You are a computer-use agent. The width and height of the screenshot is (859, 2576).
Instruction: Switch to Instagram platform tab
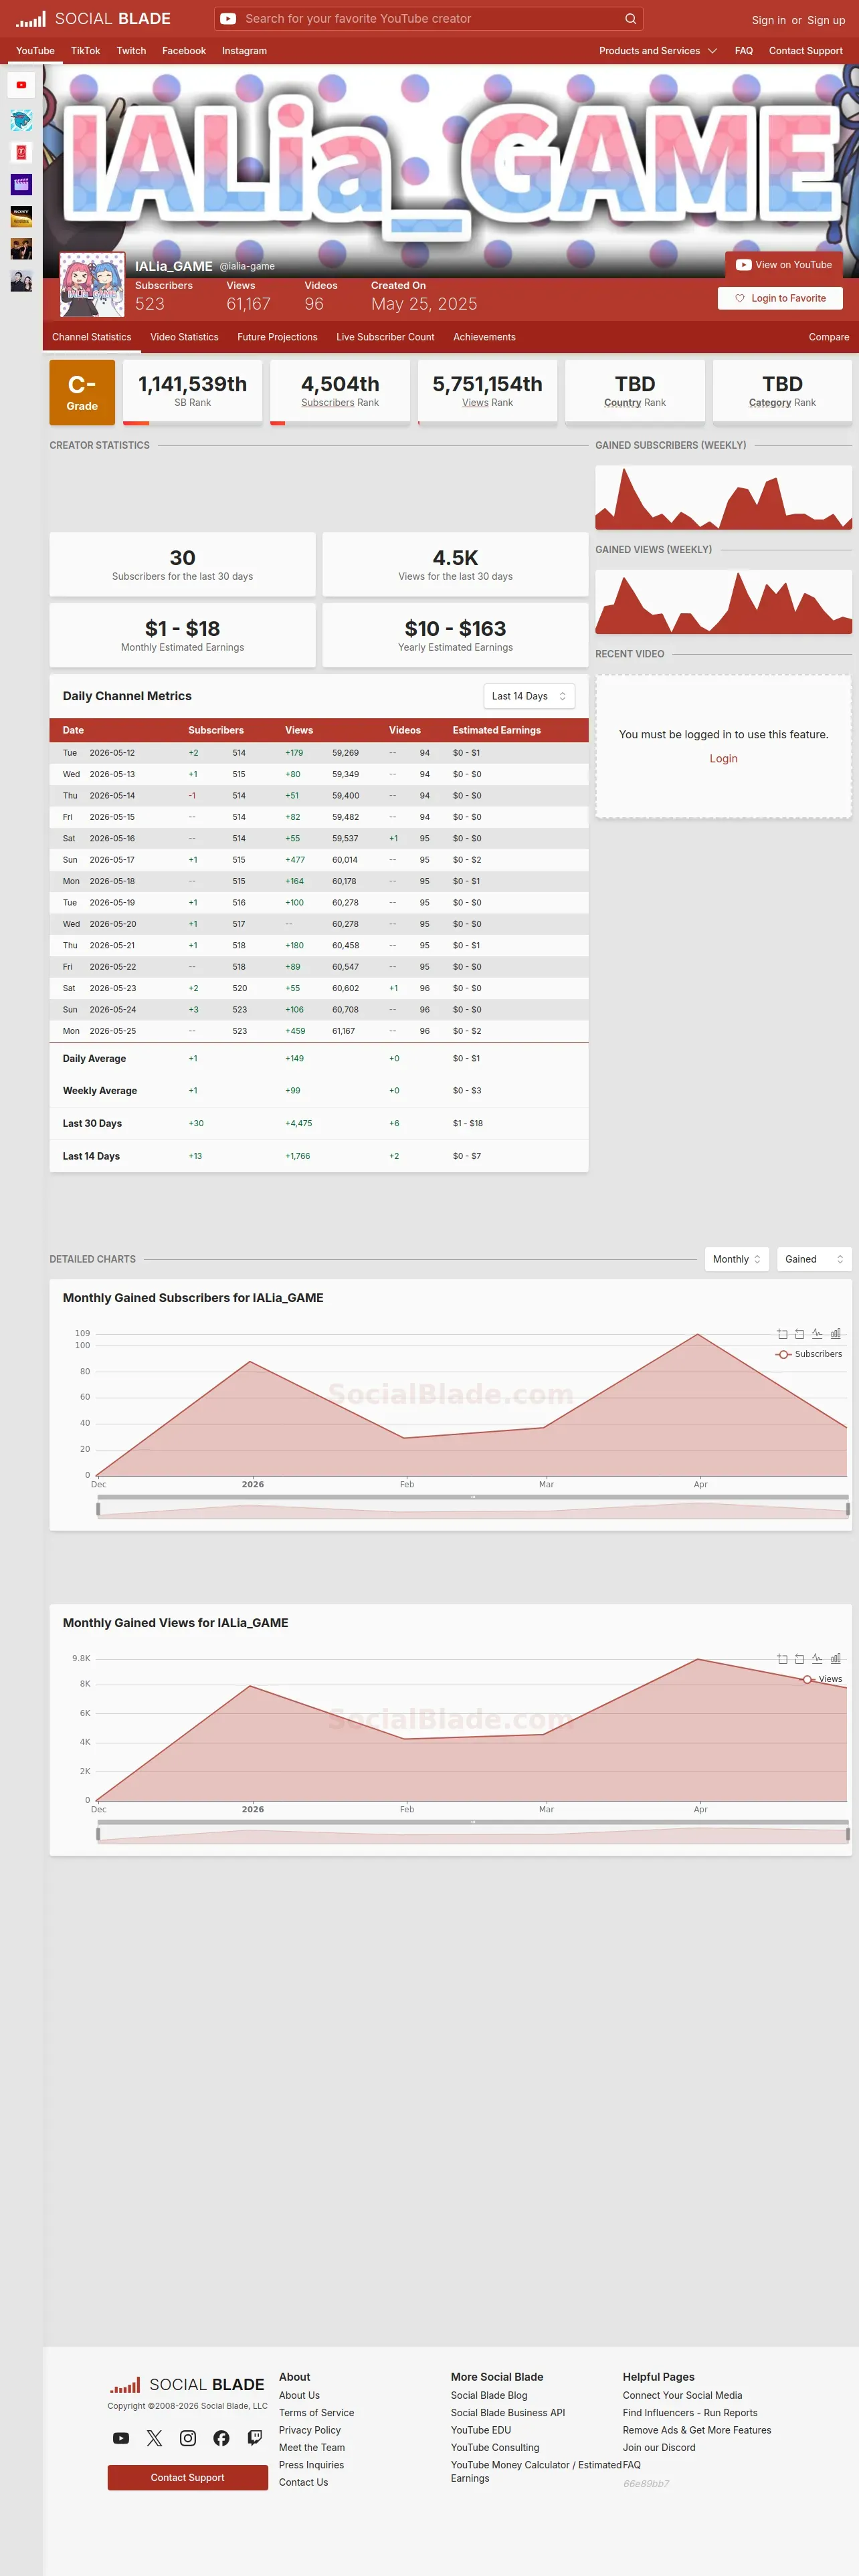(244, 51)
